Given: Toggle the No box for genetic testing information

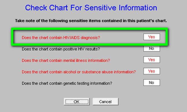Looking at the screenshot, I should pos(151,82).
